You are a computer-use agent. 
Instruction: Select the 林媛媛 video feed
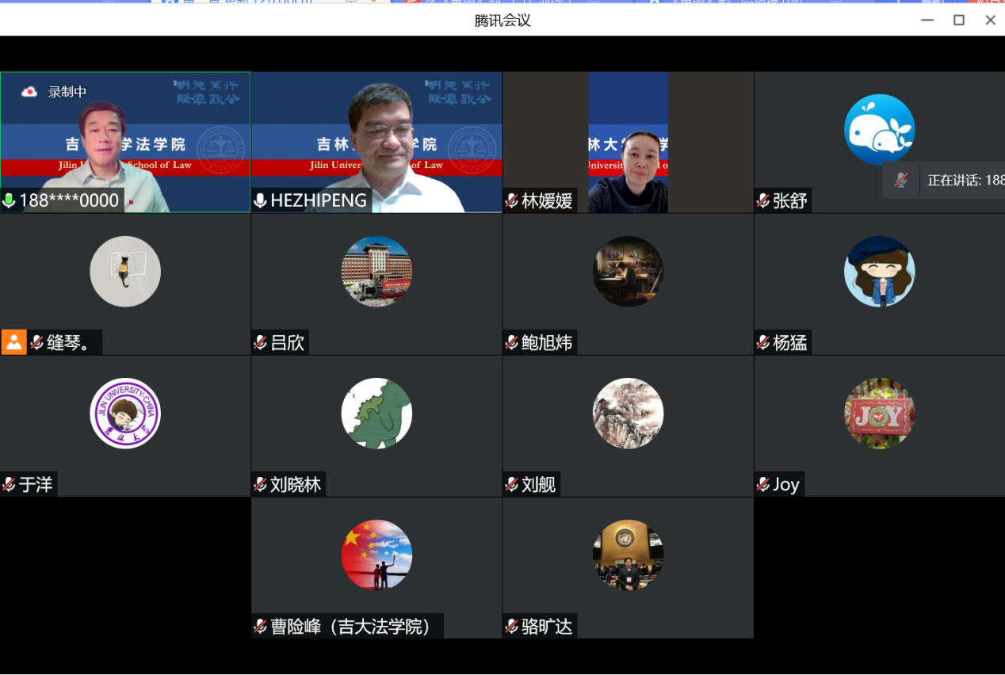click(x=628, y=143)
